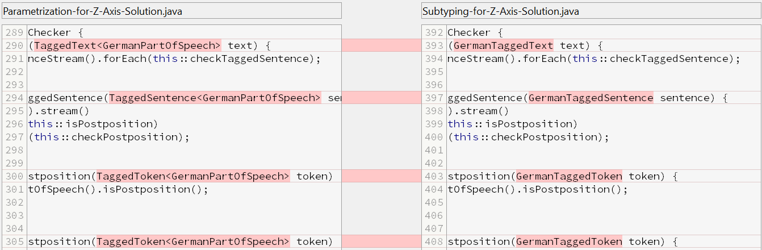
Task: Click highlighted TaggedText<GermanPartOfSpeech> on line 290
Action: [127, 45]
